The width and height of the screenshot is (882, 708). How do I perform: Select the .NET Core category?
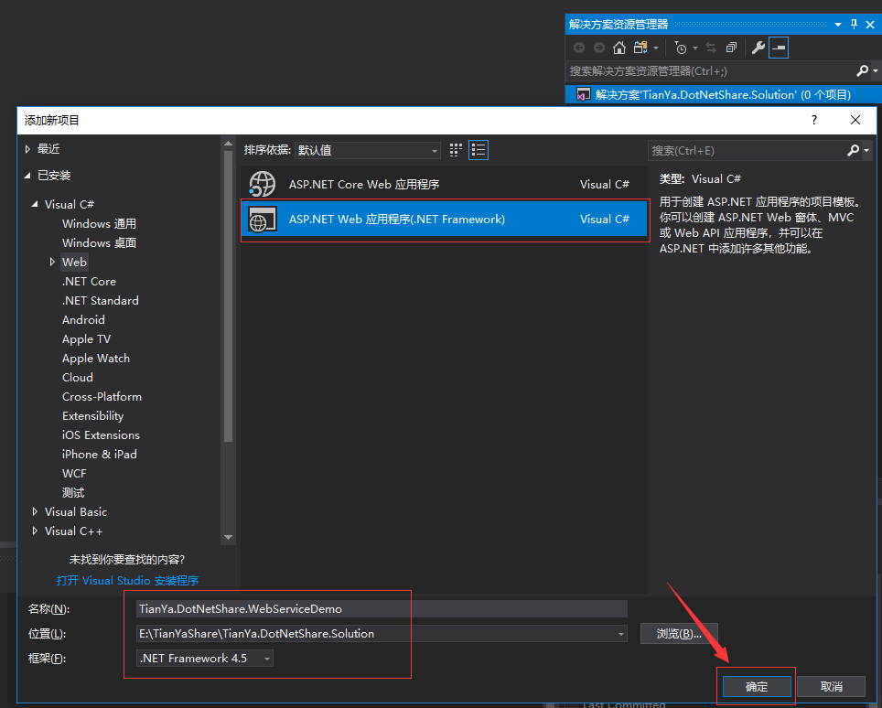click(89, 281)
